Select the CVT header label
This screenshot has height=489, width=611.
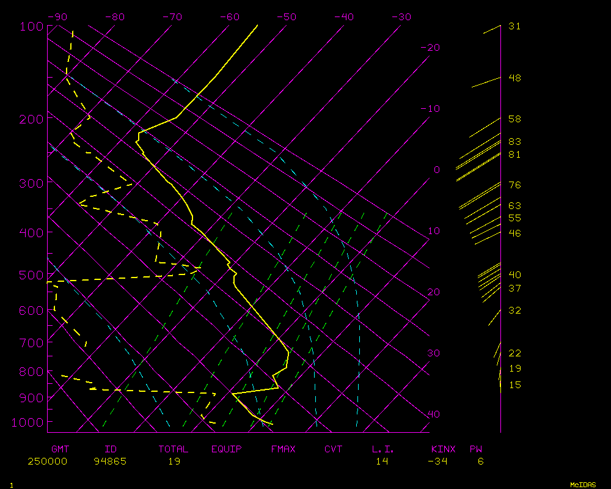click(x=334, y=449)
